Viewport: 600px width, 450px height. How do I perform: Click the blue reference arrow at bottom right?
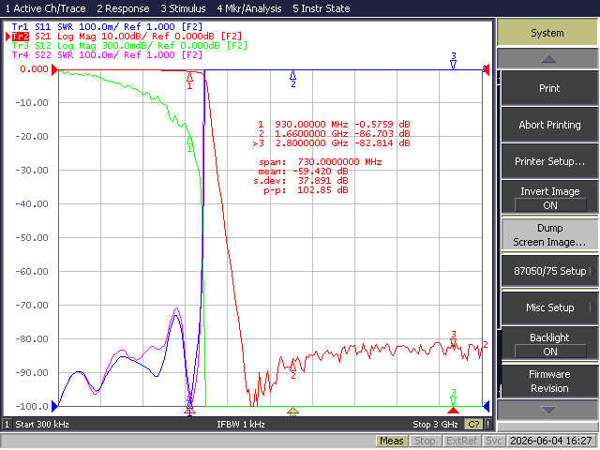coord(487,406)
